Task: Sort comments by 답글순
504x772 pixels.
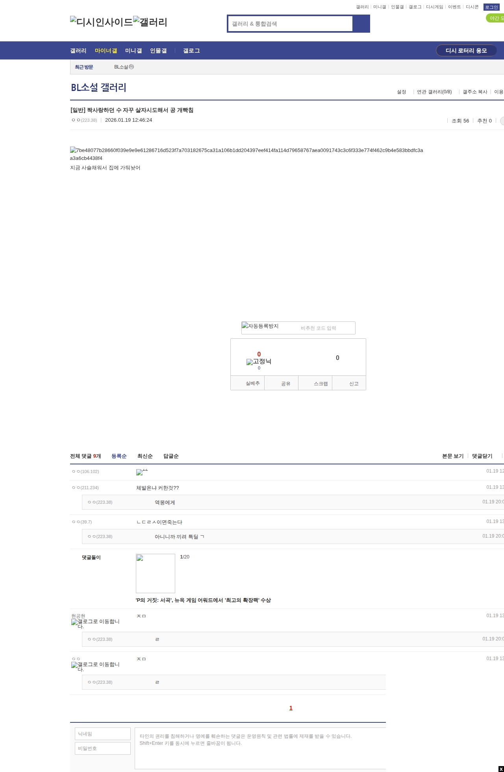Action: pos(171,456)
